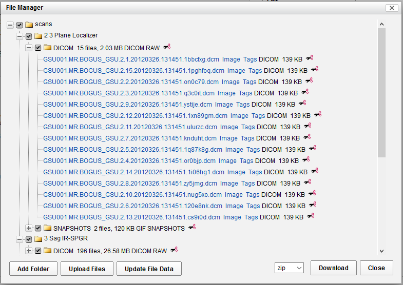Toggle checkbox for 2 3 Plane Localizer
The height and width of the screenshot is (285, 403).
coord(29,36)
